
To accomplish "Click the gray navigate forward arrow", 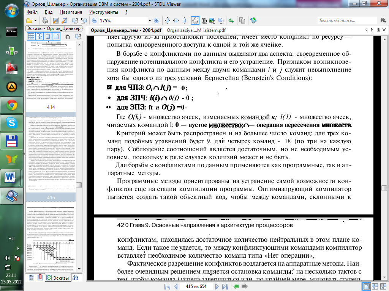I will 245,286.
